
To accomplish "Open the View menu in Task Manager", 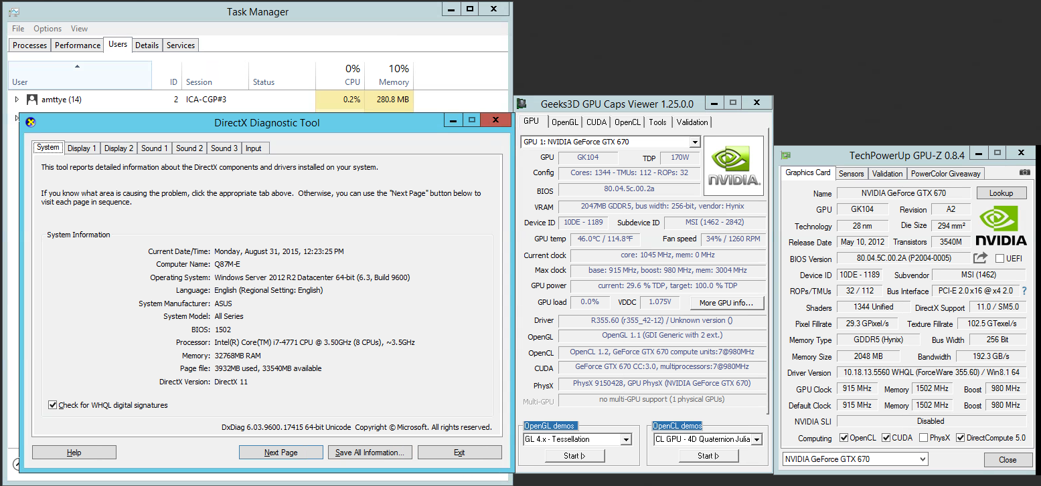I will coord(79,29).
